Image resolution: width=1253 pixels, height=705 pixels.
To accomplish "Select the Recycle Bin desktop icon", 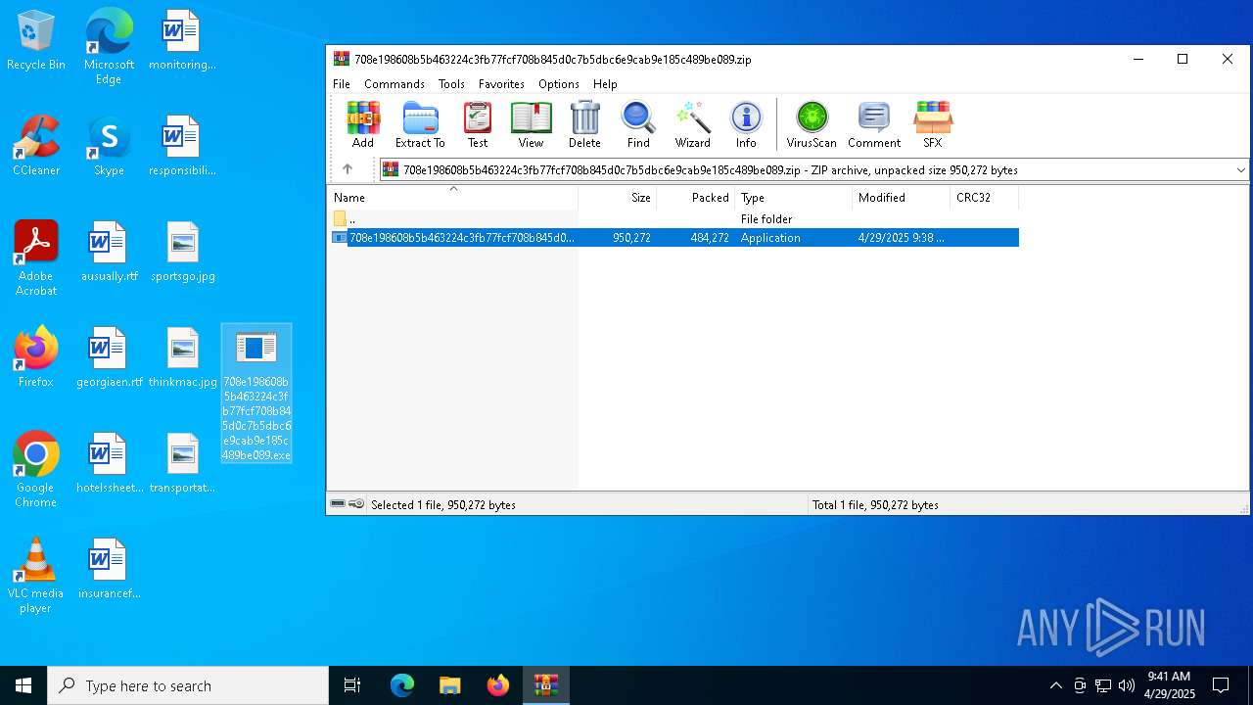I will [x=36, y=41].
